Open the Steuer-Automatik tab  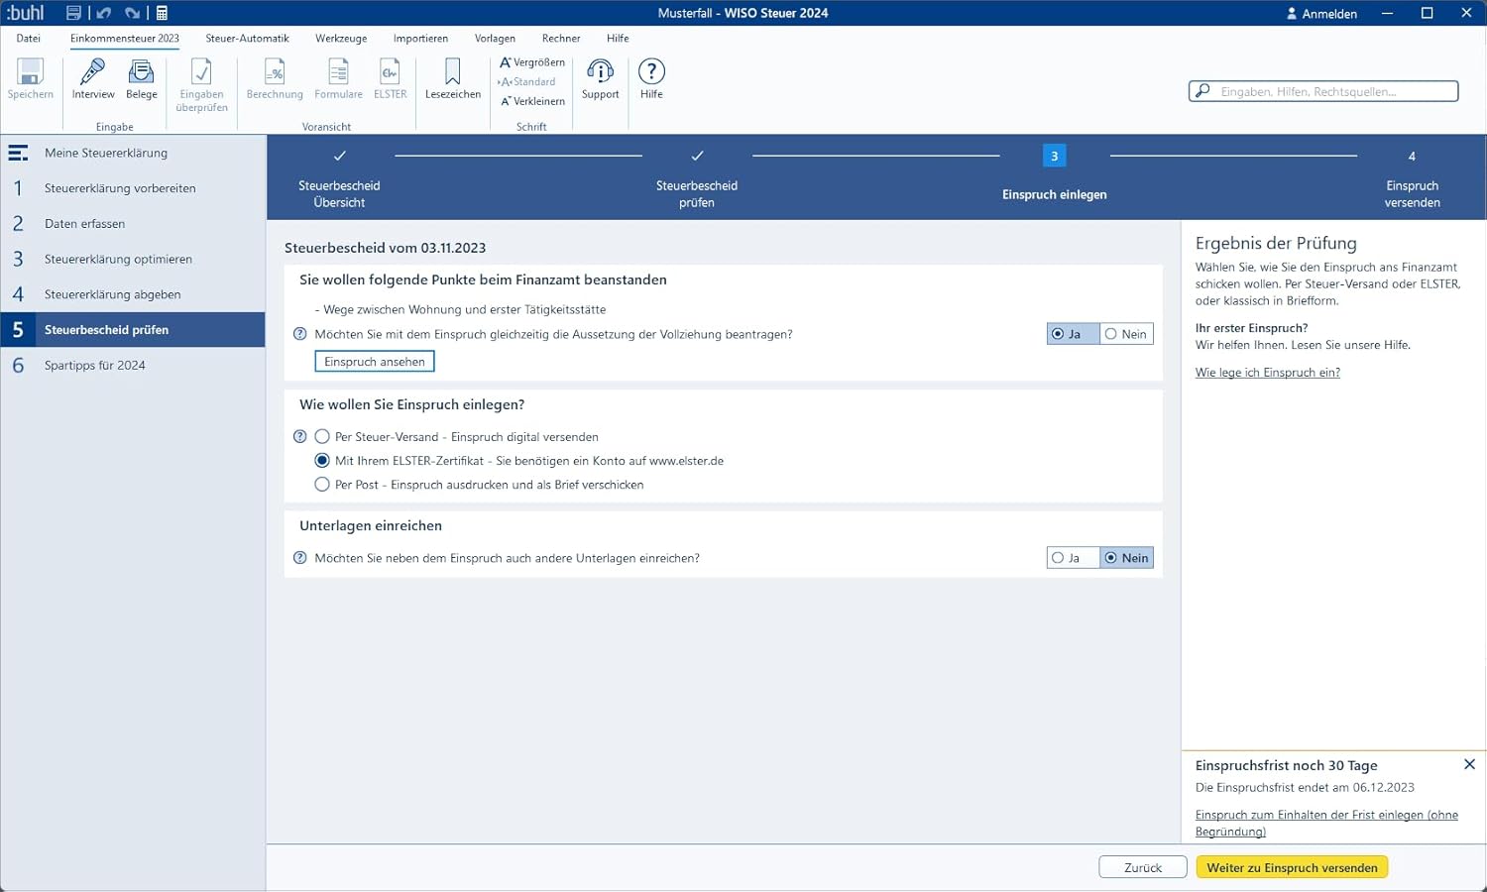coord(247,39)
